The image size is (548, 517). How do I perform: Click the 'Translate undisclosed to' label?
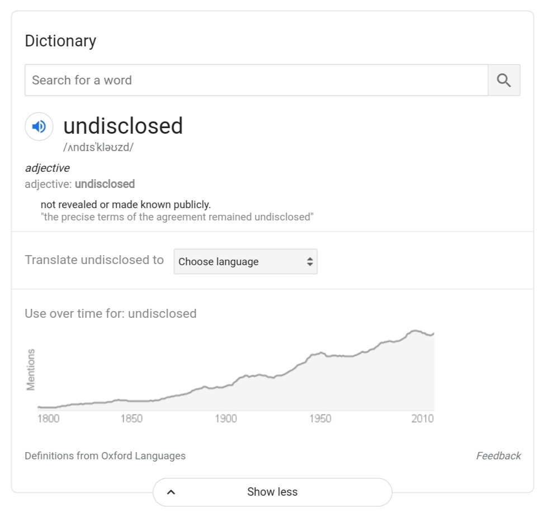click(95, 260)
